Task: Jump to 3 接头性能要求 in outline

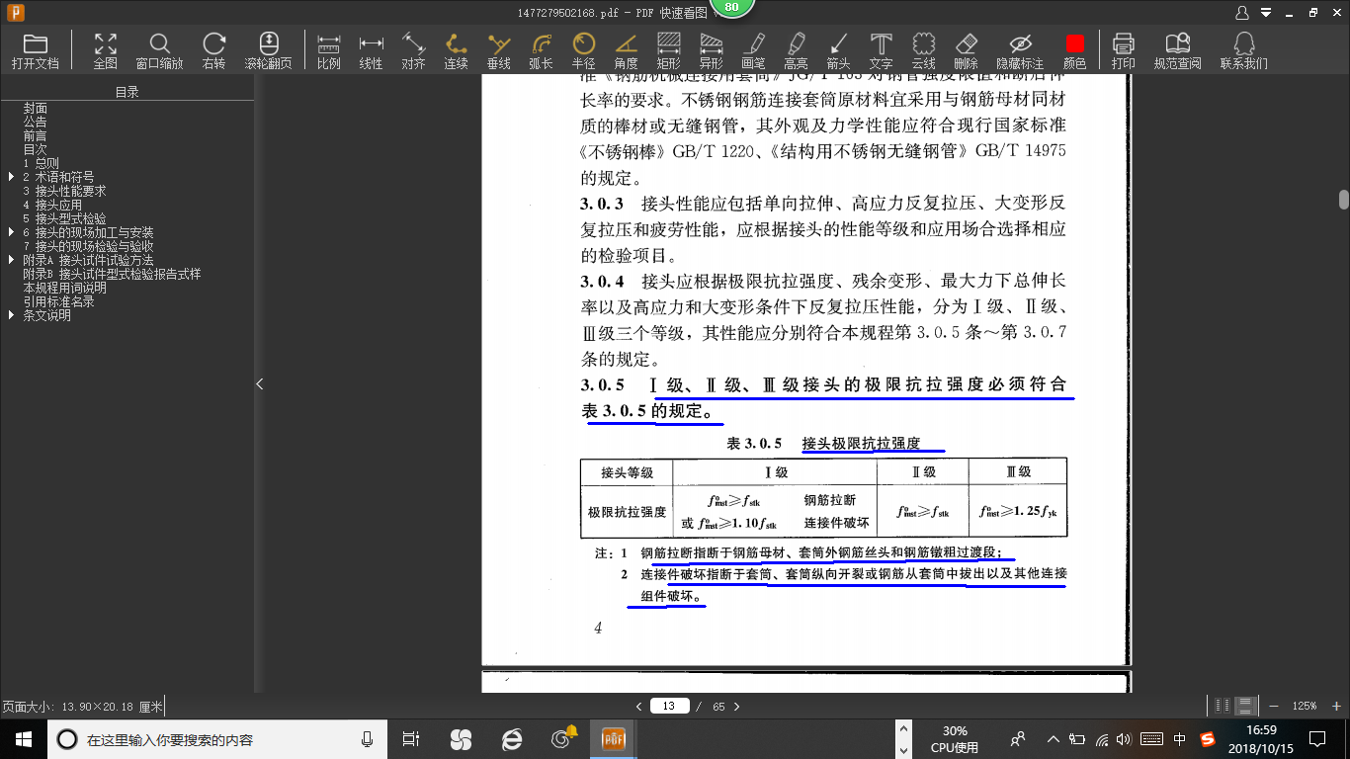Action: click(65, 191)
